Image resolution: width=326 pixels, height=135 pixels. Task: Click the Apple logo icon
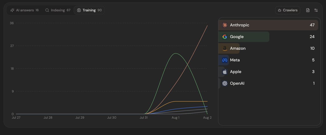[225, 72]
